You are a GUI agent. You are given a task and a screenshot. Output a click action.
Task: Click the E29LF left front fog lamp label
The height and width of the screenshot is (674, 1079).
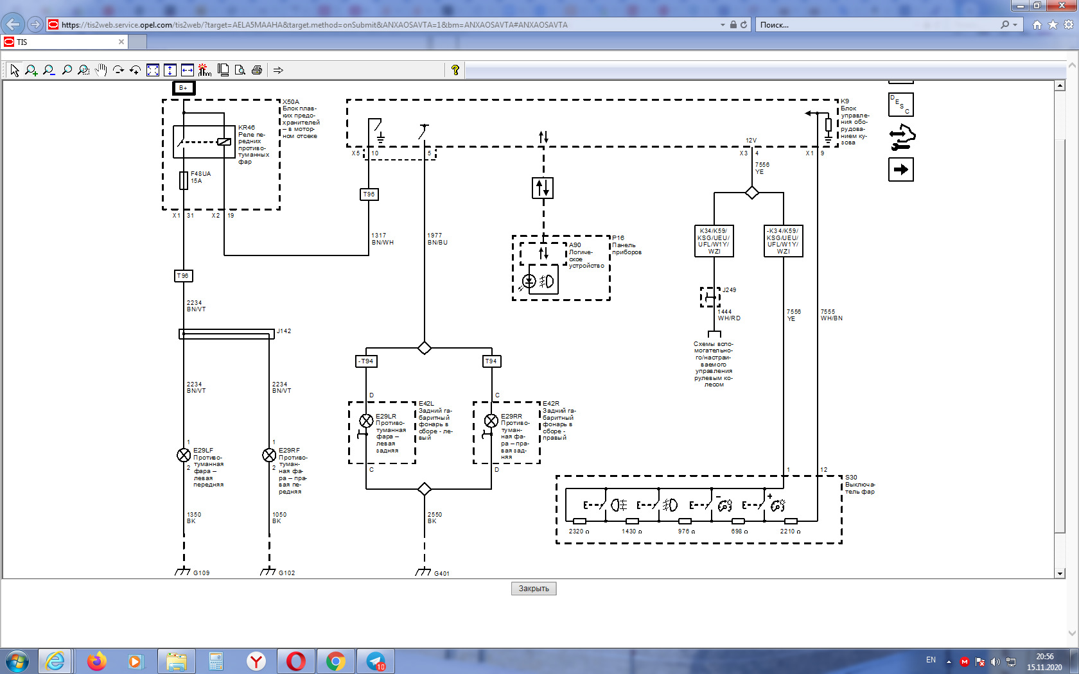(208, 467)
